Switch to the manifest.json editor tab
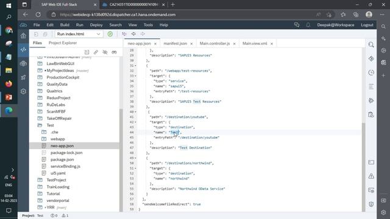The width and height of the screenshot is (390, 219). point(175,43)
